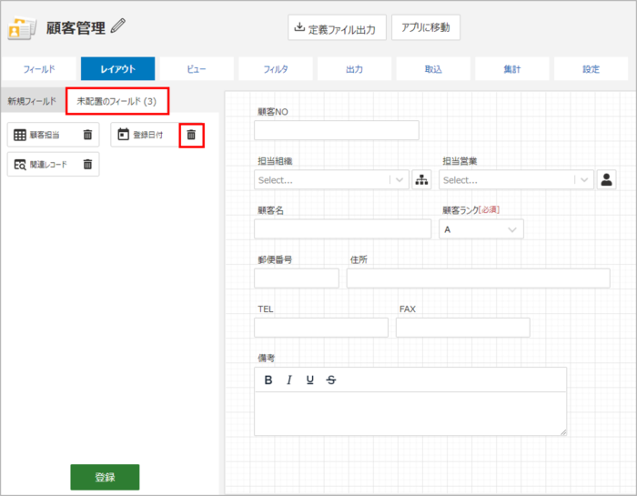This screenshot has width=637, height=496.
Task: Select the レイアウト tab
Action: [x=117, y=69]
